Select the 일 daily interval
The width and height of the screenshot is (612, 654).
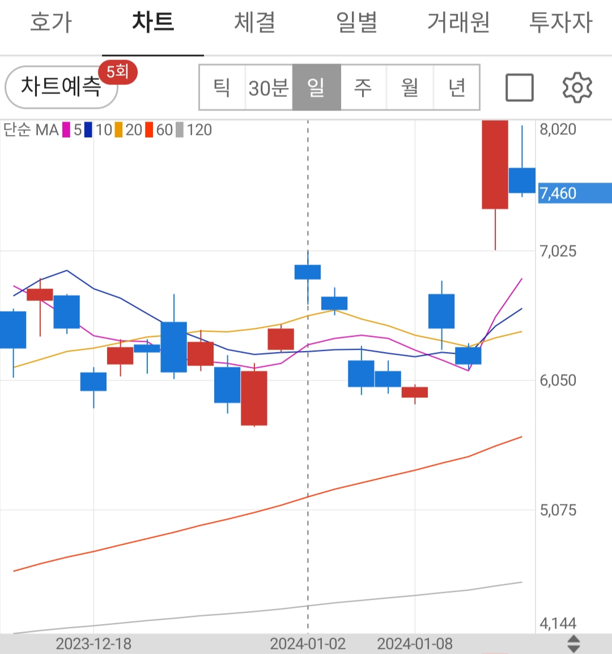[x=316, y=88]
